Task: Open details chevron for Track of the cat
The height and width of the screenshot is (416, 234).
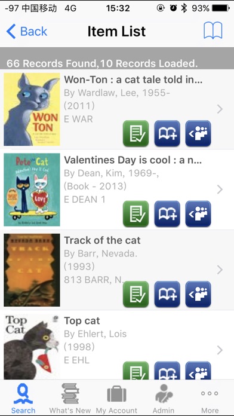Action: pyautogui.click(x=220, y=270)
